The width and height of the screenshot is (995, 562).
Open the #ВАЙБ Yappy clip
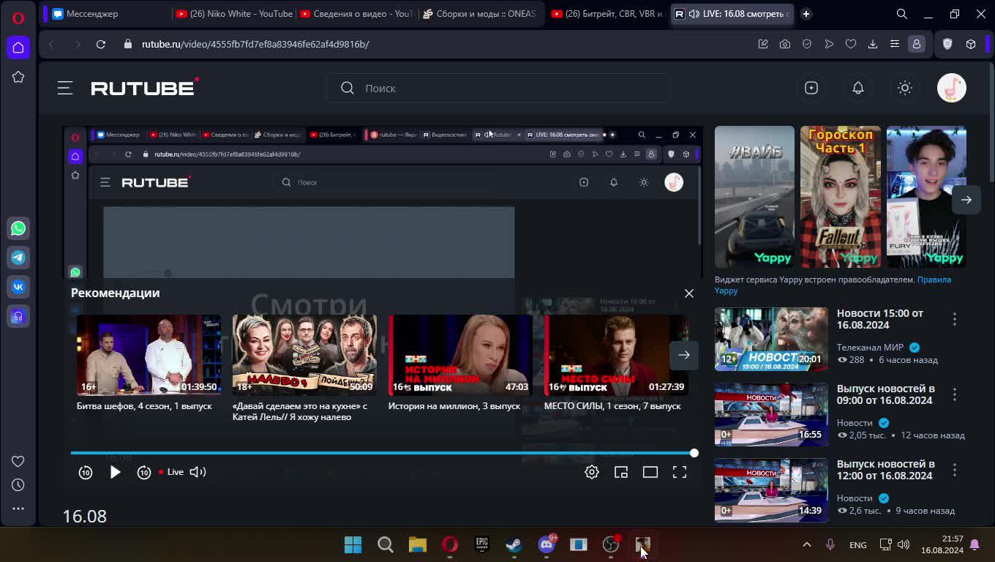(x=754, y=197)
